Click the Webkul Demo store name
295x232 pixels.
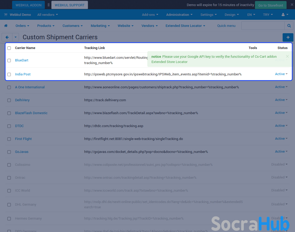pos(20,14)
